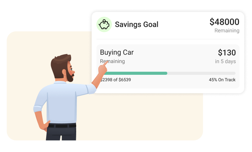Click the "45% On Track" status
This screenshot has width=252, height=152.
[222, 80]
